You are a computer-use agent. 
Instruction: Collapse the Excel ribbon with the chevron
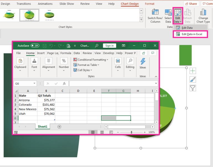pyautogui.click(x=156, y=76)
